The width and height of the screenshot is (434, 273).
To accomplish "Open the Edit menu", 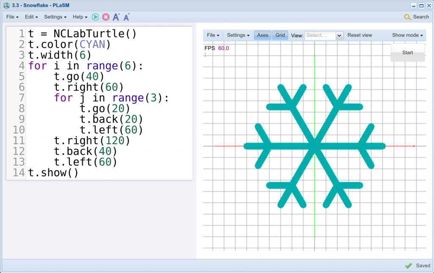I will click(x=31, y=17).
